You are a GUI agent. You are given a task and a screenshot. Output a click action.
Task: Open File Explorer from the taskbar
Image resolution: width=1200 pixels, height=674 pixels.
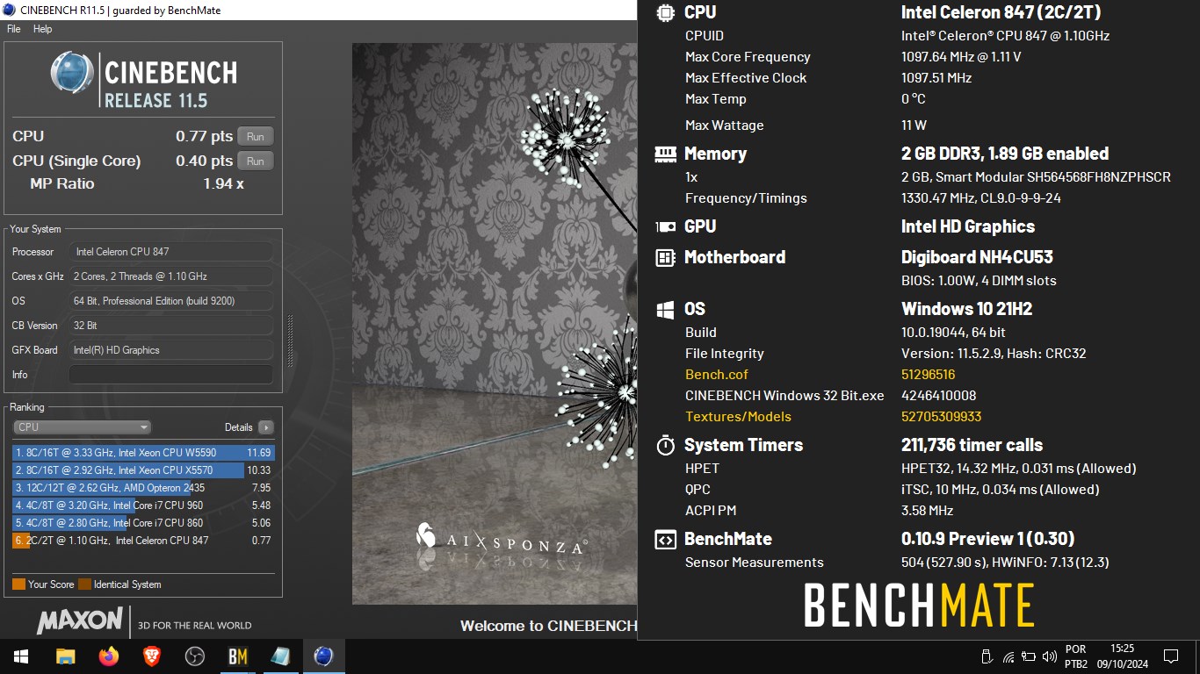pyautogui.click(x=66, y=656)
